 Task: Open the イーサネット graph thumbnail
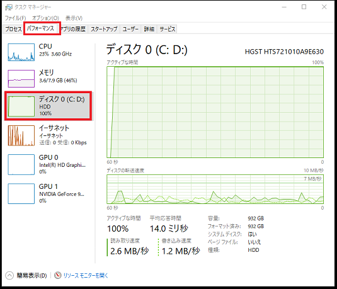21,135
